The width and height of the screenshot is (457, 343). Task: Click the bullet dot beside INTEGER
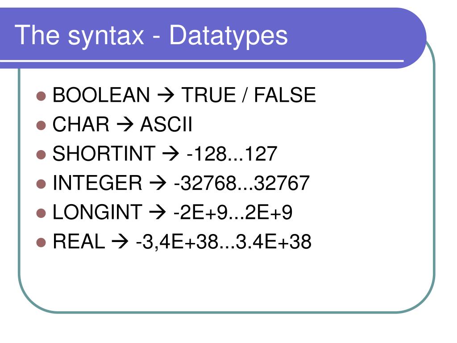coord(41,184)
